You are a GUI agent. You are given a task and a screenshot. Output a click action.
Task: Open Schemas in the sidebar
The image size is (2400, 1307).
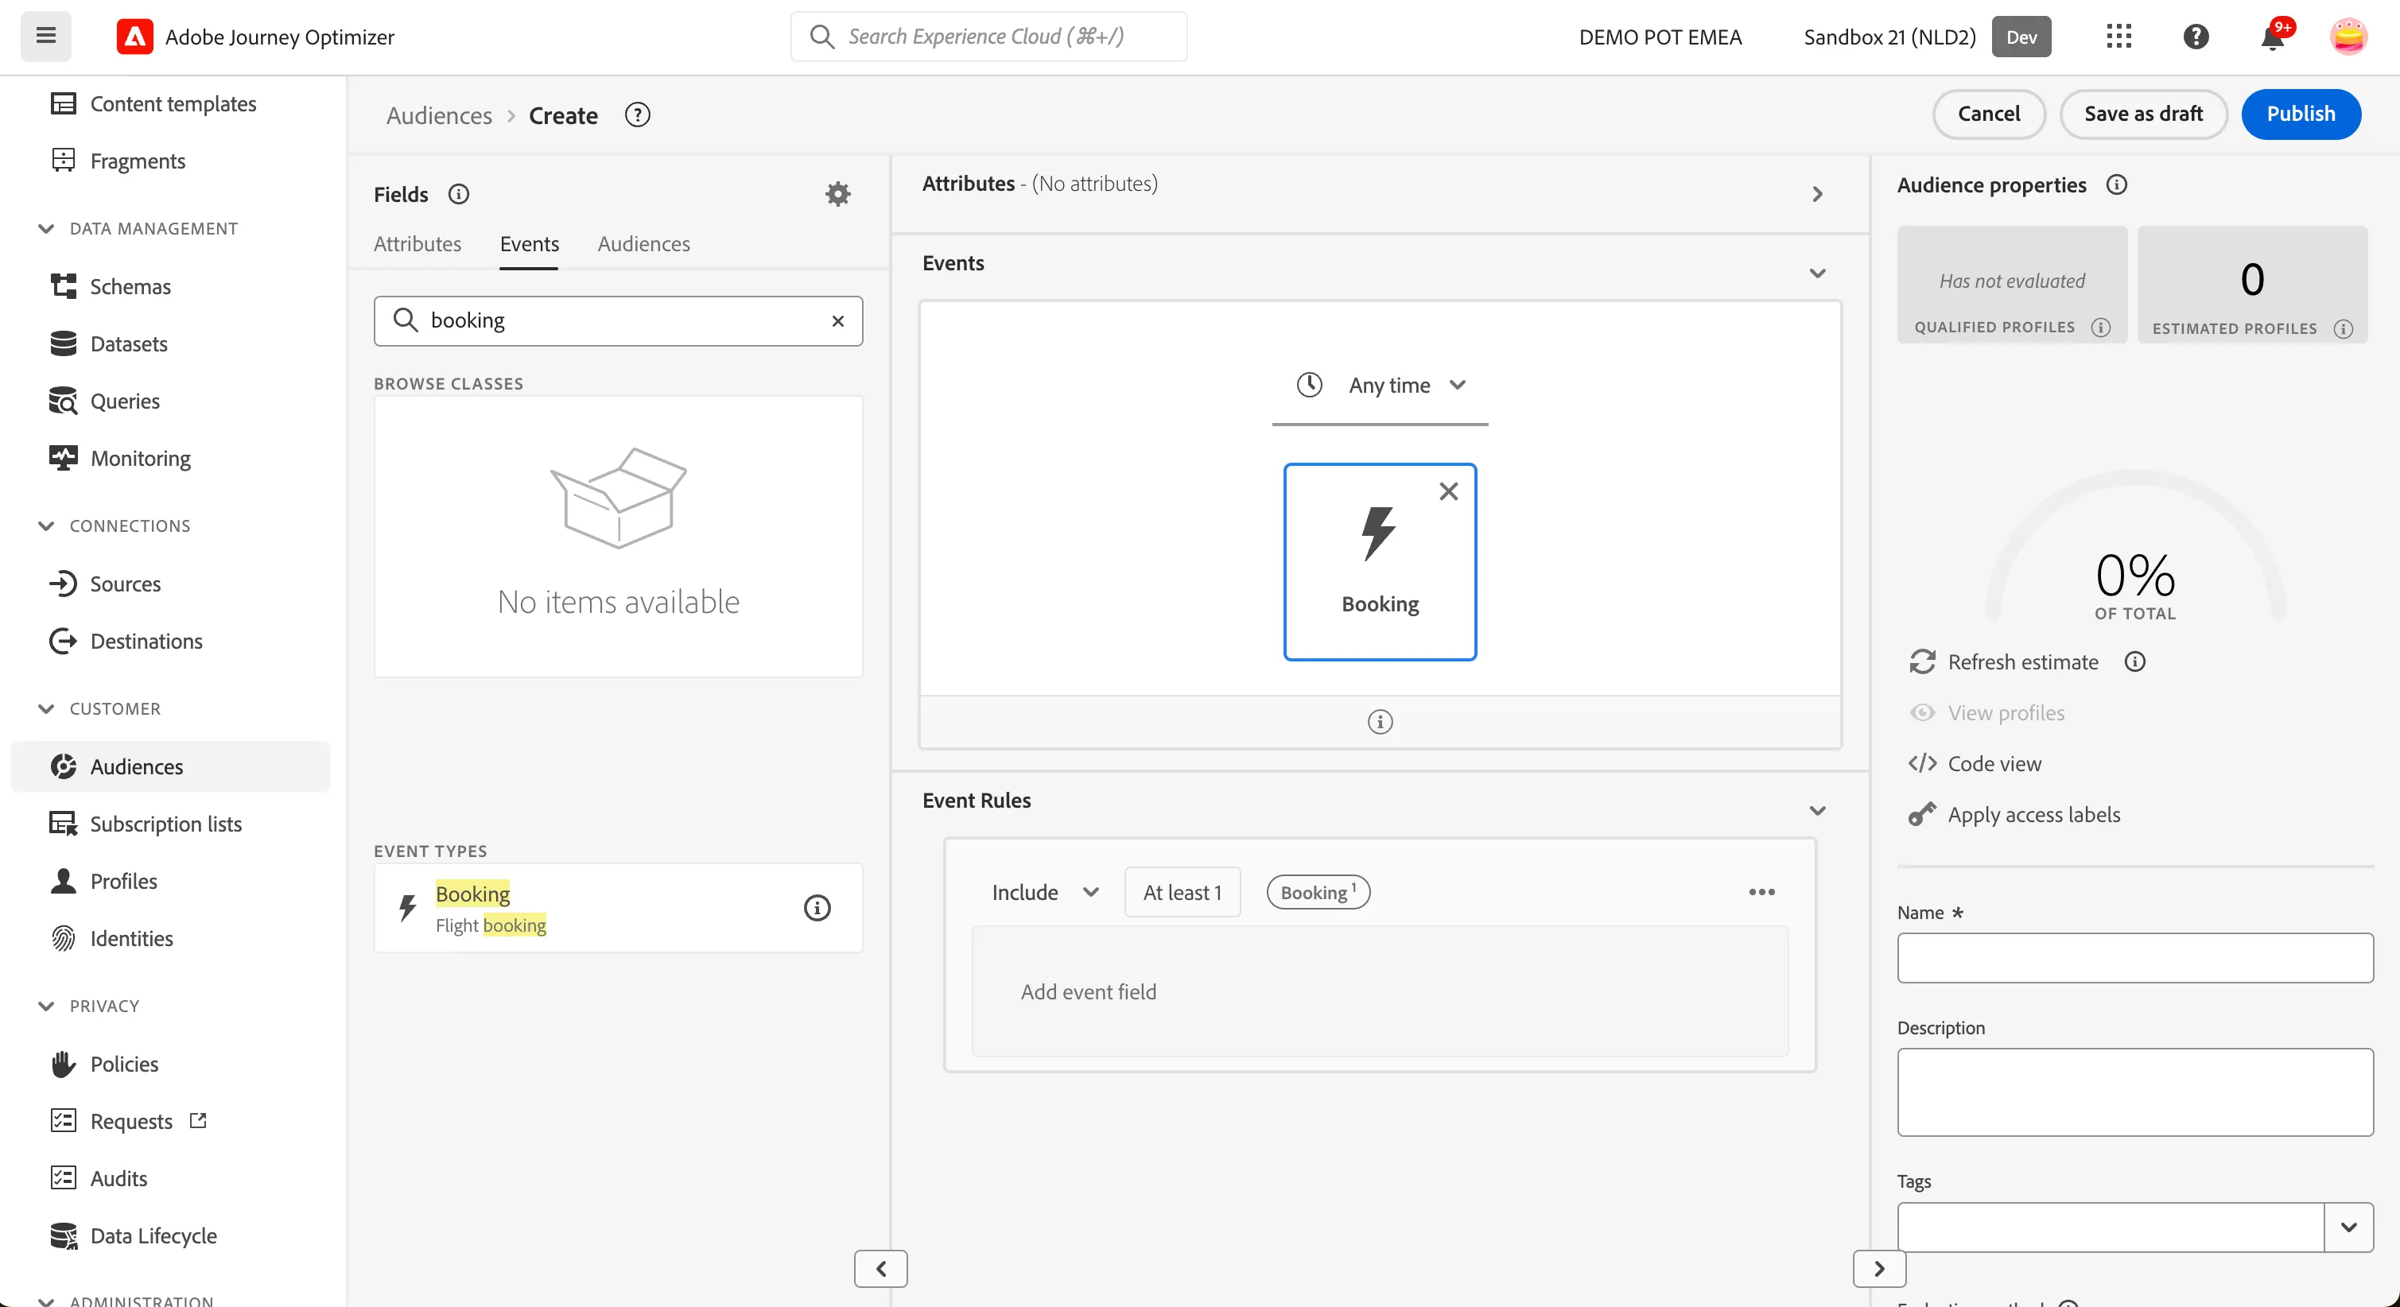coord(130,286)
